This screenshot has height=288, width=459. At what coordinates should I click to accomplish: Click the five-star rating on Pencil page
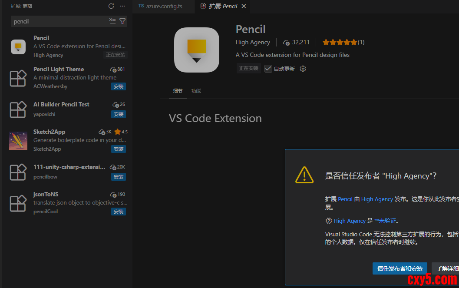tap(340, 42)
